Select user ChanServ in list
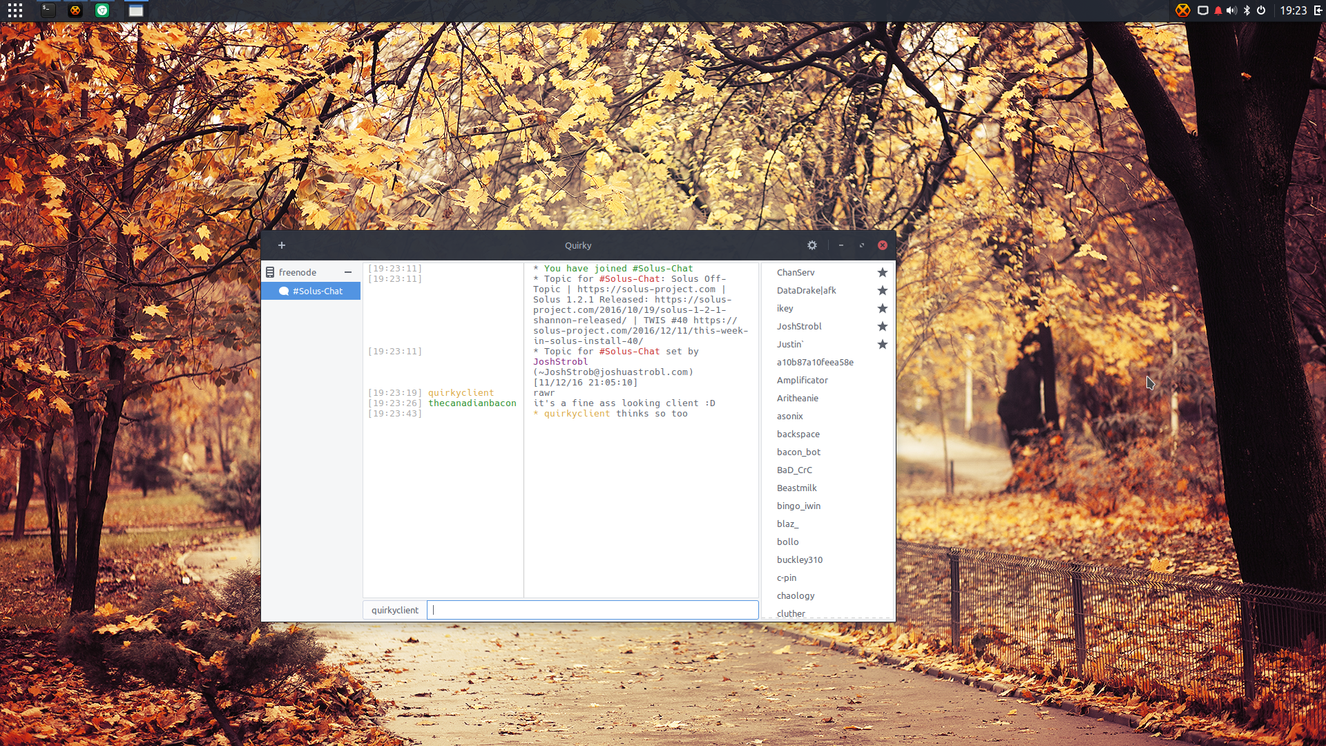 click(x=827, y=272)
